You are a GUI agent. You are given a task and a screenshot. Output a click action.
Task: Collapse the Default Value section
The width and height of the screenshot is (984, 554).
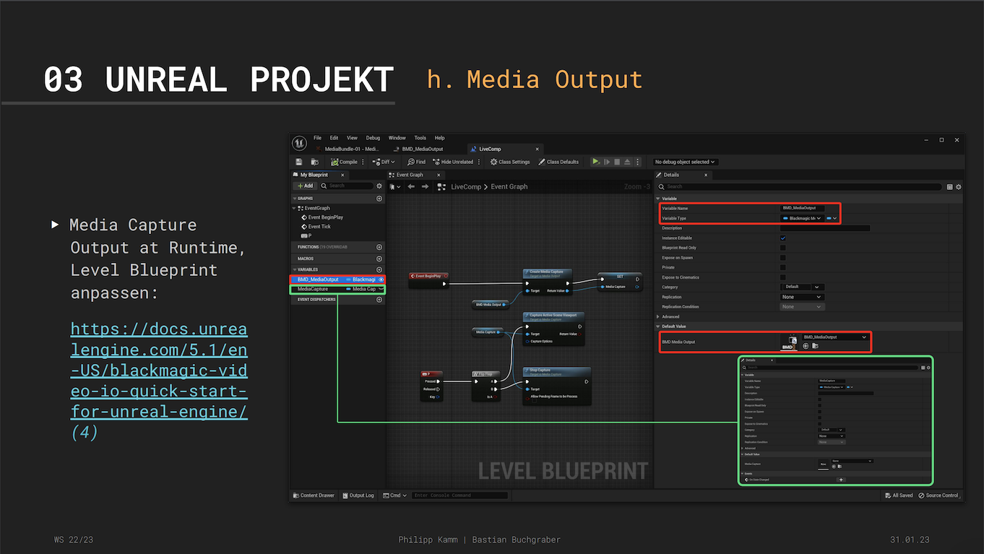tap(658, 326)
